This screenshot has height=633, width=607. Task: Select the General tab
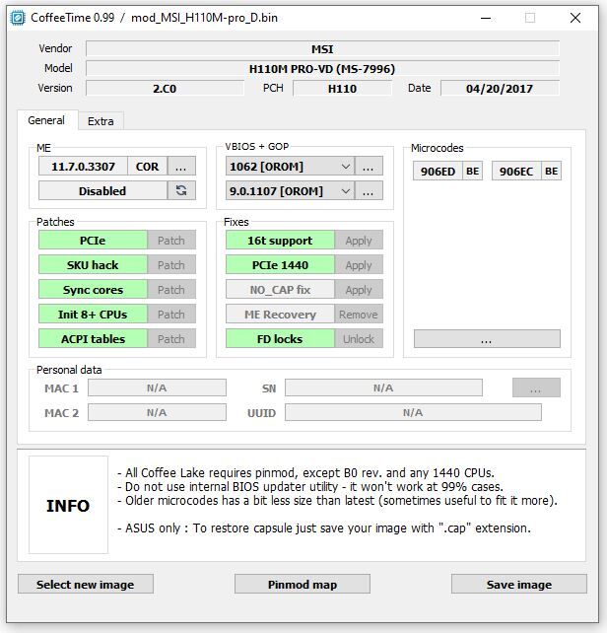46,120
